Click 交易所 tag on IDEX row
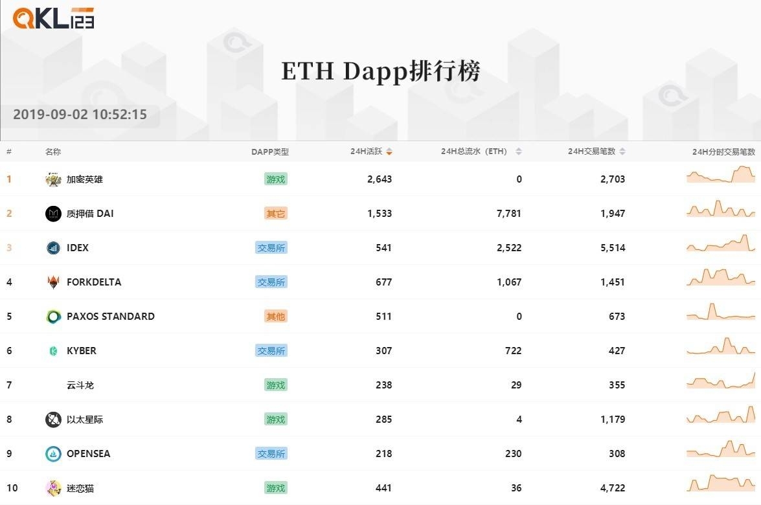The image size is (761, 505). 271,248
